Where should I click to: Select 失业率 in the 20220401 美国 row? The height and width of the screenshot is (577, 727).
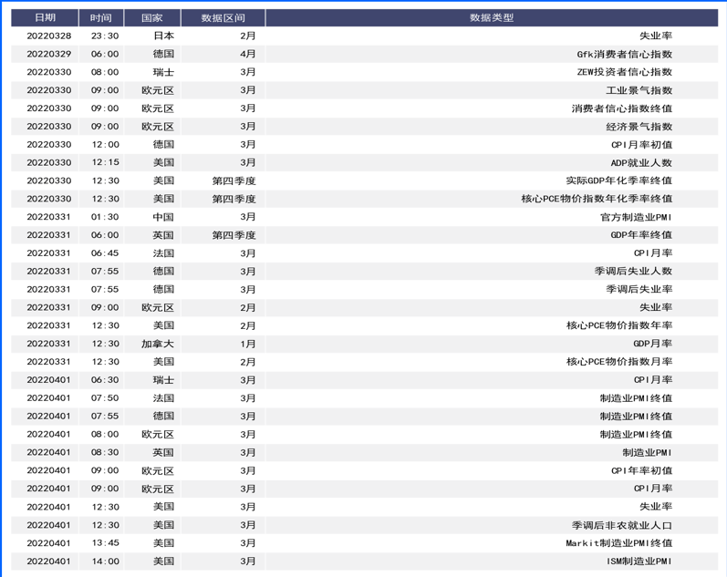[656, 506]
